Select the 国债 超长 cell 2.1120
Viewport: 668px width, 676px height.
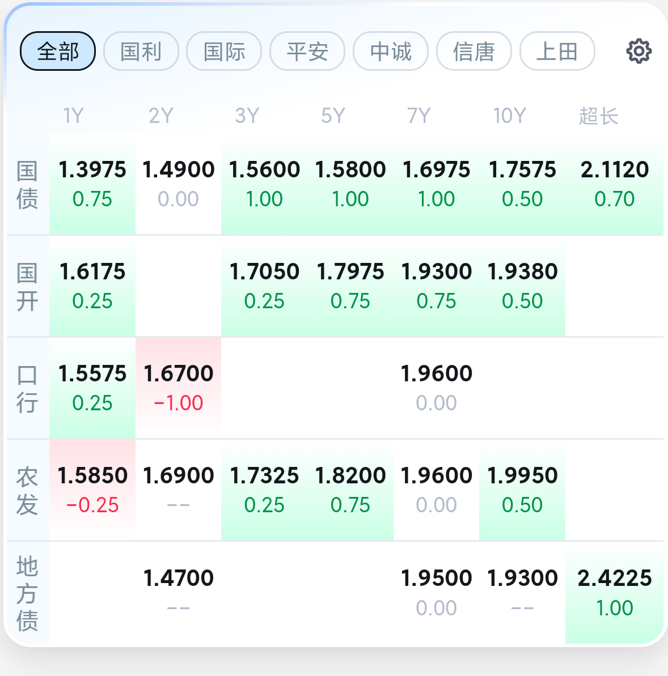tap(614, 184)
